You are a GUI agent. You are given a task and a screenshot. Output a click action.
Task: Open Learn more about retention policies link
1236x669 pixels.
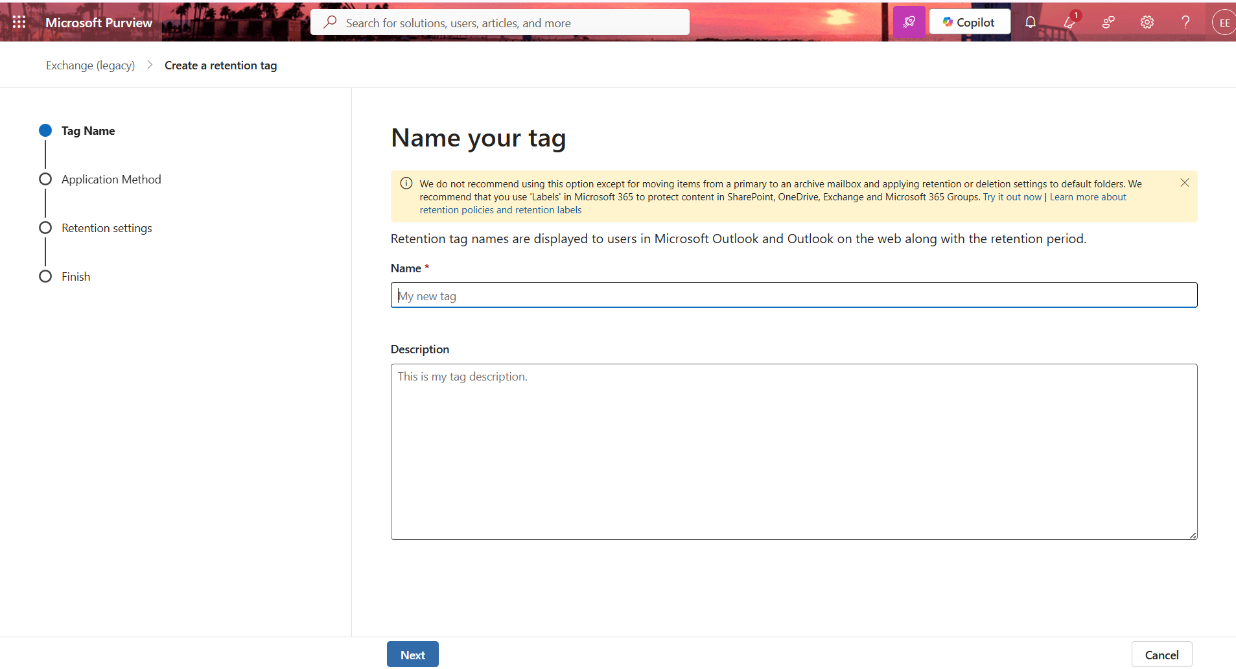click(773, 204)
